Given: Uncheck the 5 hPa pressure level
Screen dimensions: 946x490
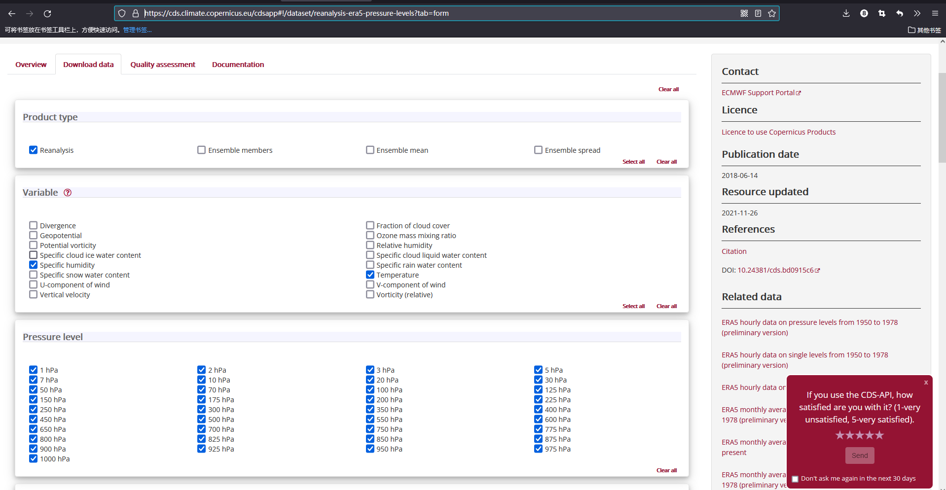Looking at the screenshot, I should (x=538, y=370).
